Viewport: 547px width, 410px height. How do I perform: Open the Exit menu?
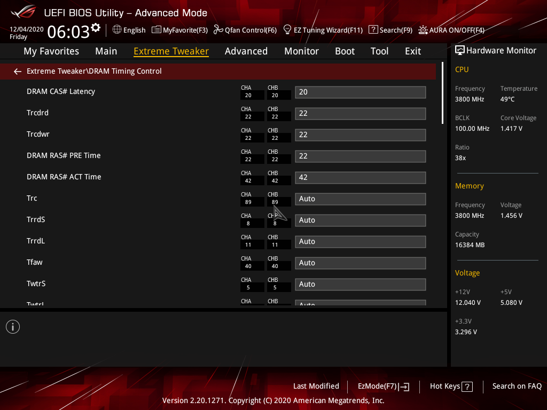(412, 51)
